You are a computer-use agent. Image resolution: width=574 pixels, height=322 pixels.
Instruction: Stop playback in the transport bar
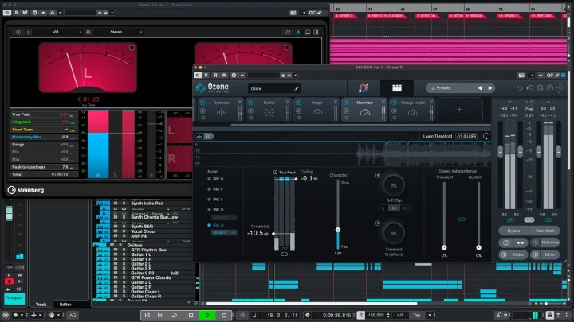coord(191,315)
